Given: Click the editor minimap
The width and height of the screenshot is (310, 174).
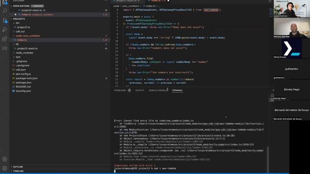Looking at the screenshot, I should 271,12.
